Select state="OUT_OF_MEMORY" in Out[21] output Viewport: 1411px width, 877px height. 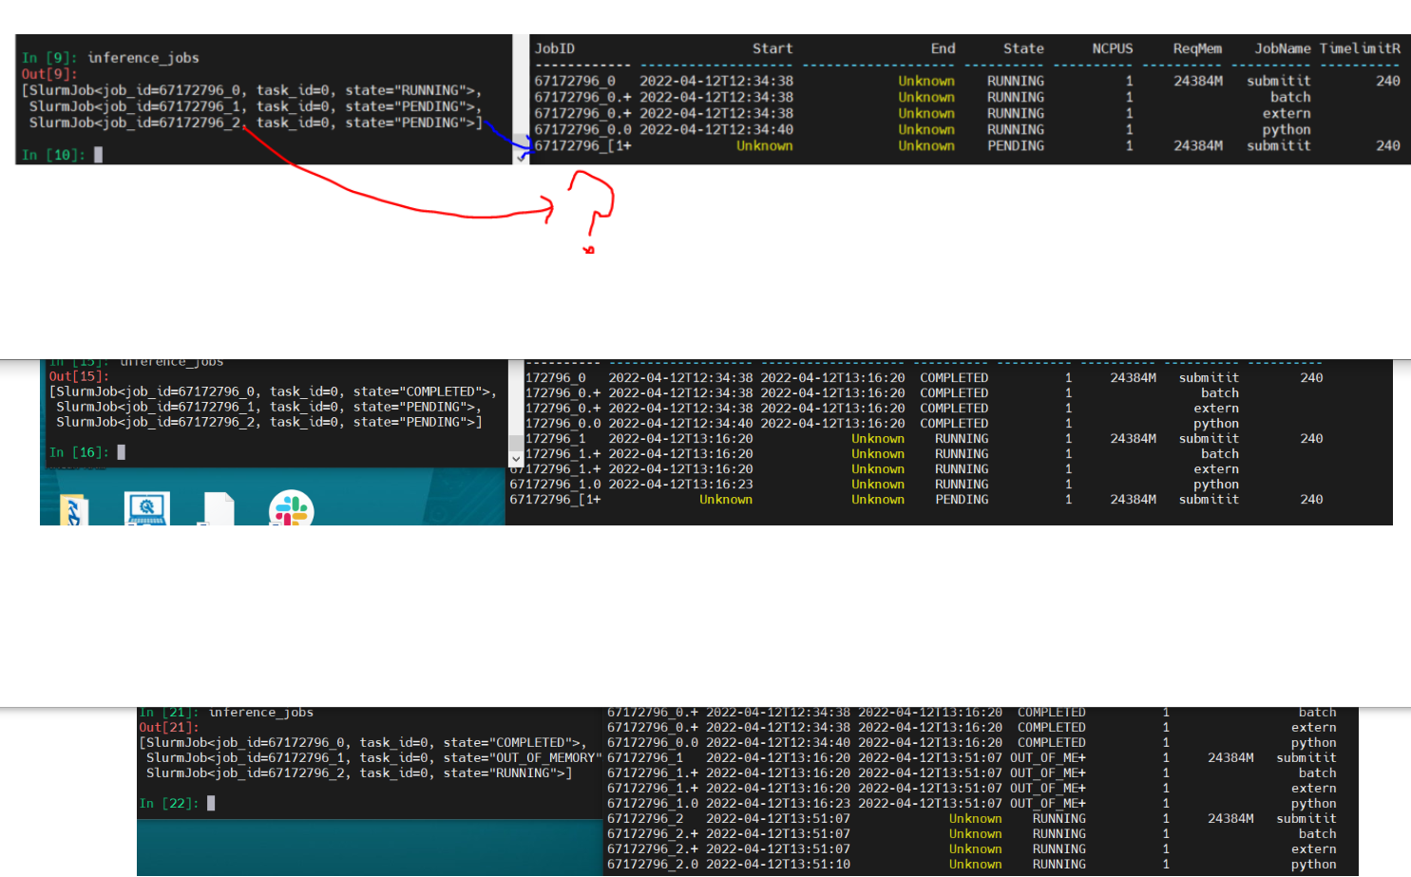coord(524,757)
